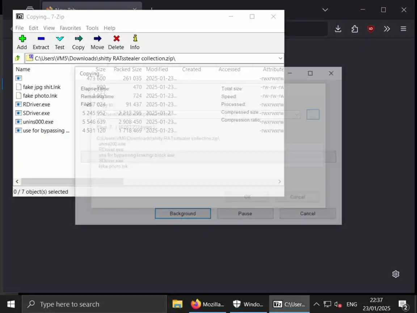The image size is (417, 313).
Task: Click the network tray icon
Action: (327, 304)
